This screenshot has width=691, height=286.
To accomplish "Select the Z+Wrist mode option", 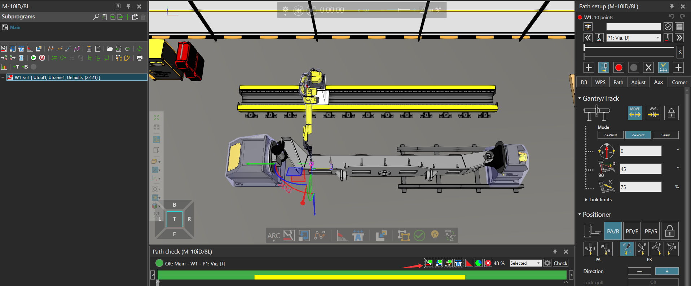I will click(x=610, y=135).
